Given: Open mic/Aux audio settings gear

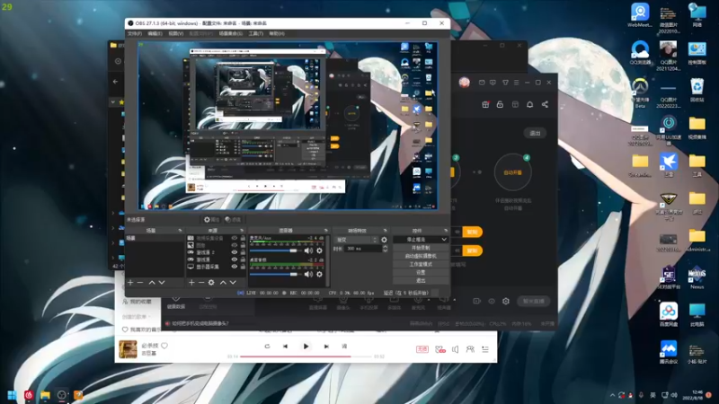Looking at the screenshot, I should point(320,250).
